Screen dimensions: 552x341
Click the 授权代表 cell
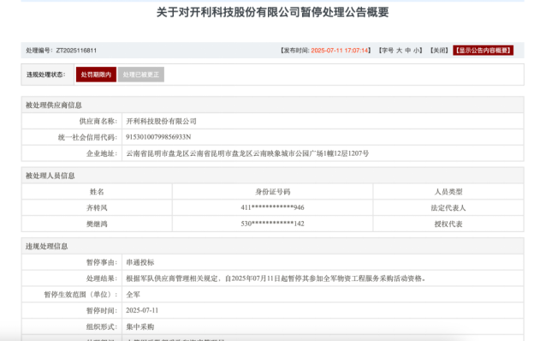point(448,224)
